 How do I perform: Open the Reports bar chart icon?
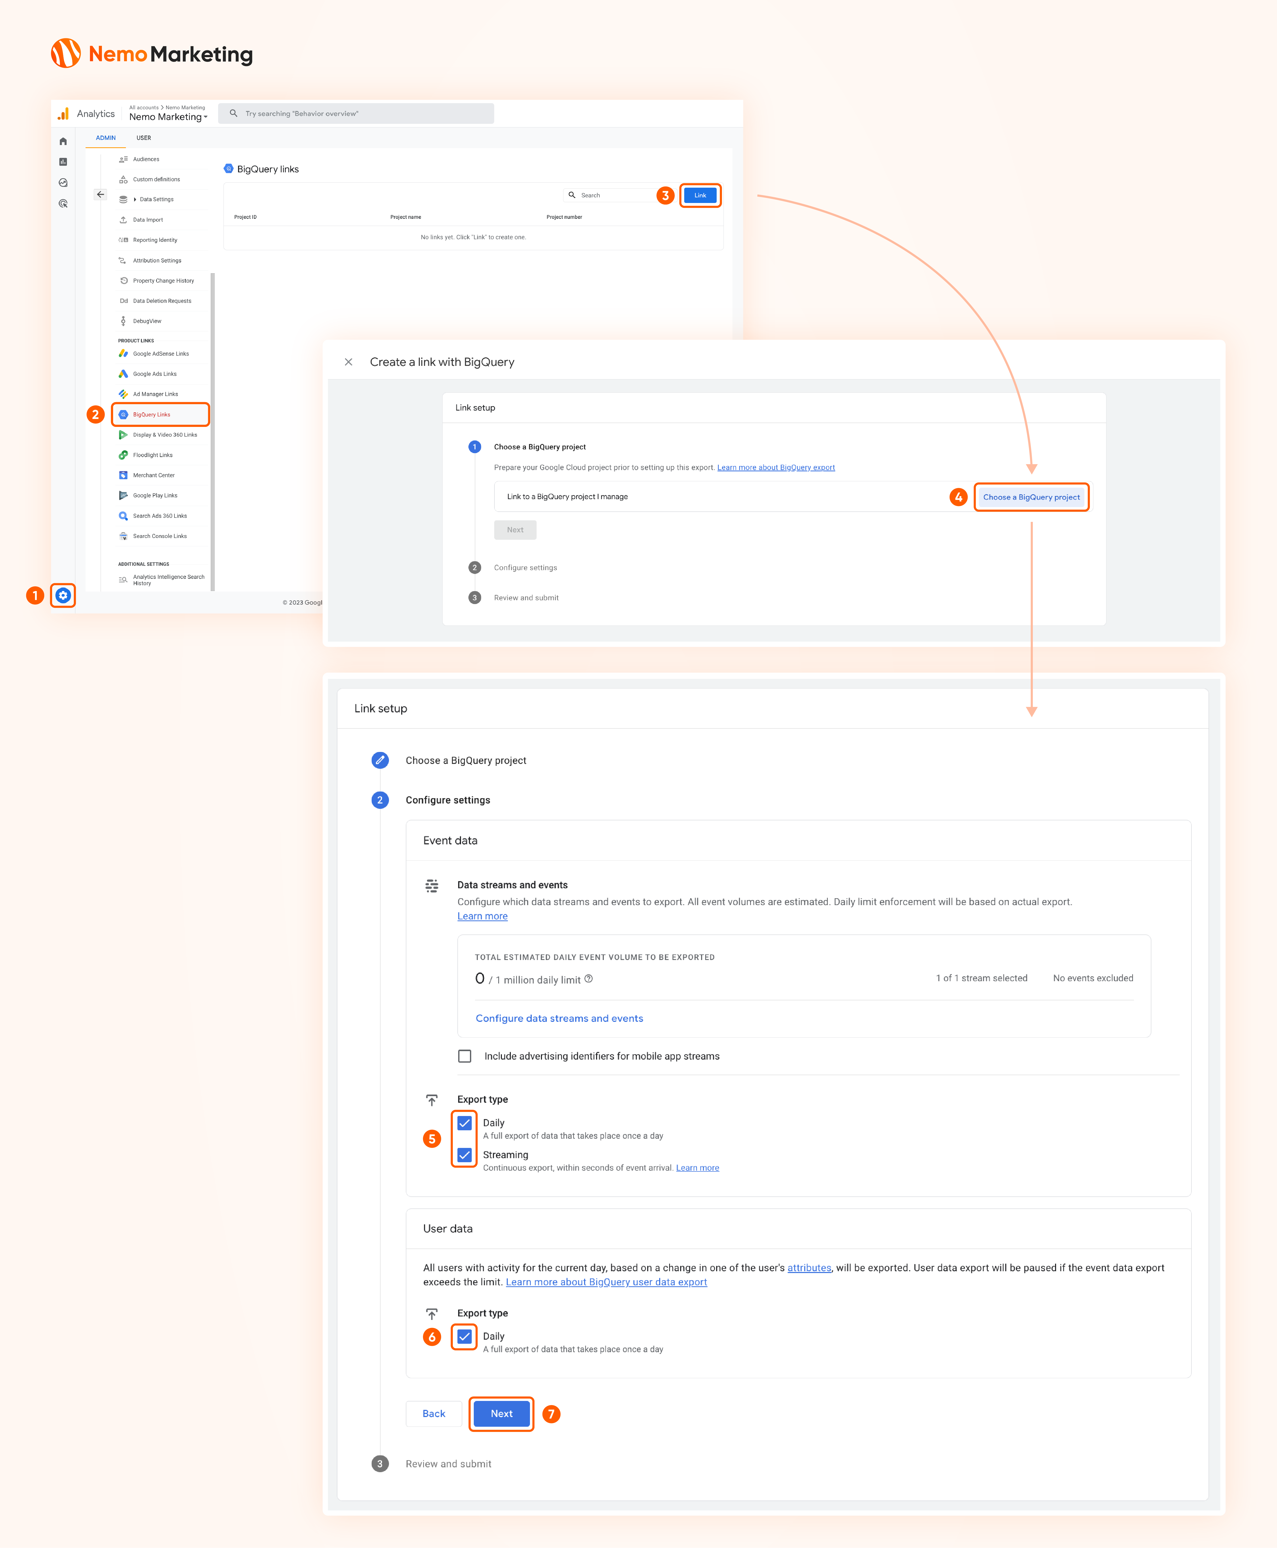[63, 162]
